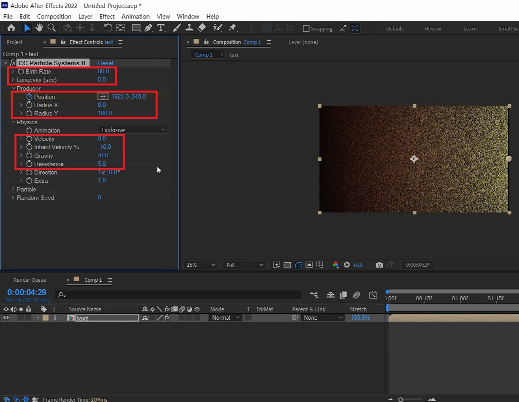Click the Position point picker crosshair button
Image resolution: width=519 pixels, height=402 pixels.
tap(103, 97)
